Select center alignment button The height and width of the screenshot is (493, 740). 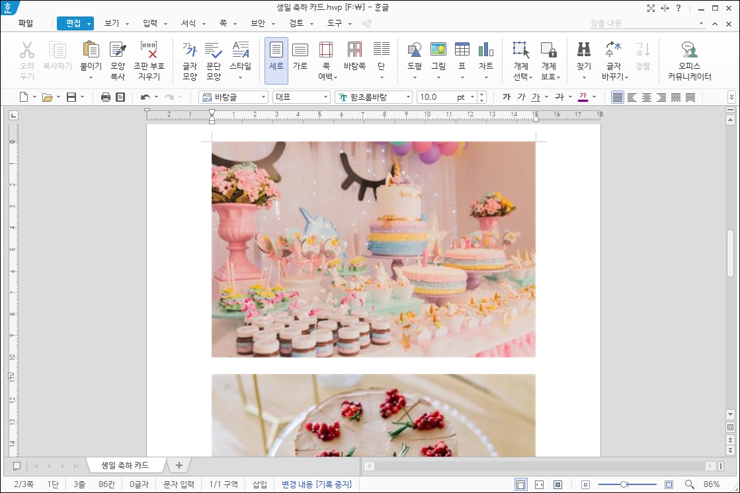(647, 97)
